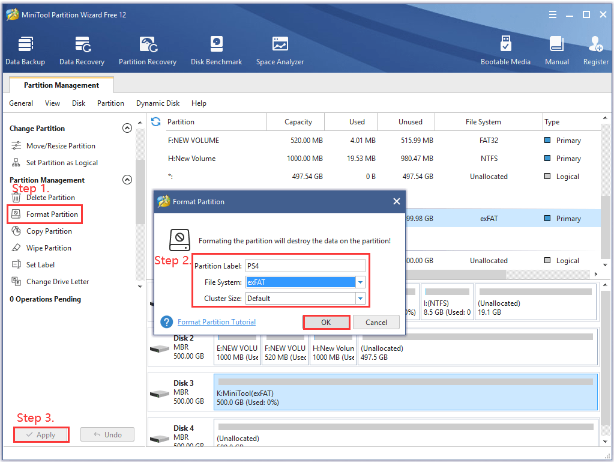
Task: Open the File System dropdown
Action: coord(360,282)
